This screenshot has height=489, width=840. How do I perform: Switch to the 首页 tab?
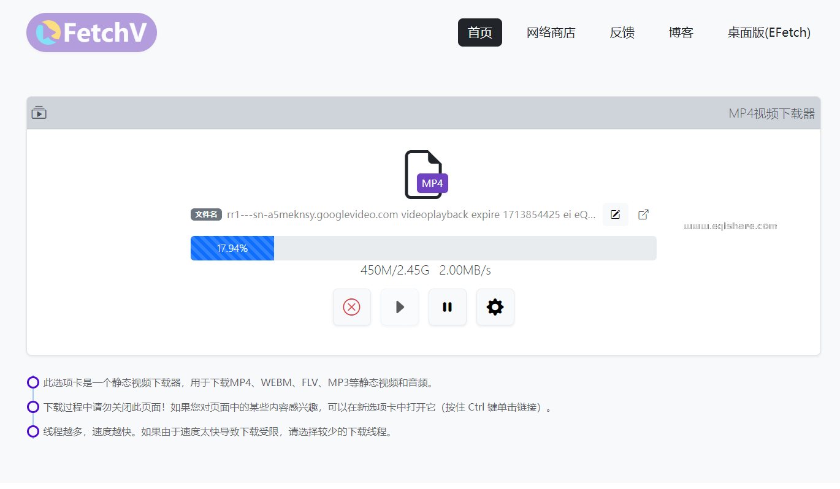(479, 32)
